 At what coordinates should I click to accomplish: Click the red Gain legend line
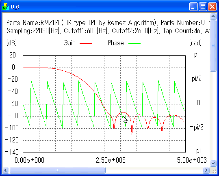coord(86,43)
